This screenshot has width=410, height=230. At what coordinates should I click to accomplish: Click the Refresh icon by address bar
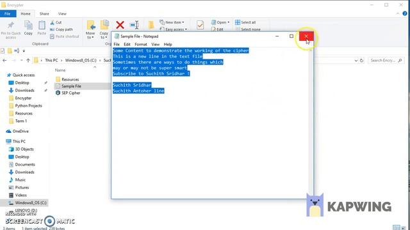[361, 61]
